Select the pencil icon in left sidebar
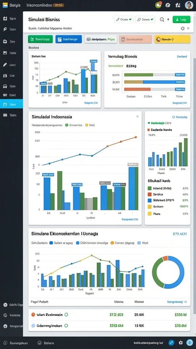 [x=5, y=65]
